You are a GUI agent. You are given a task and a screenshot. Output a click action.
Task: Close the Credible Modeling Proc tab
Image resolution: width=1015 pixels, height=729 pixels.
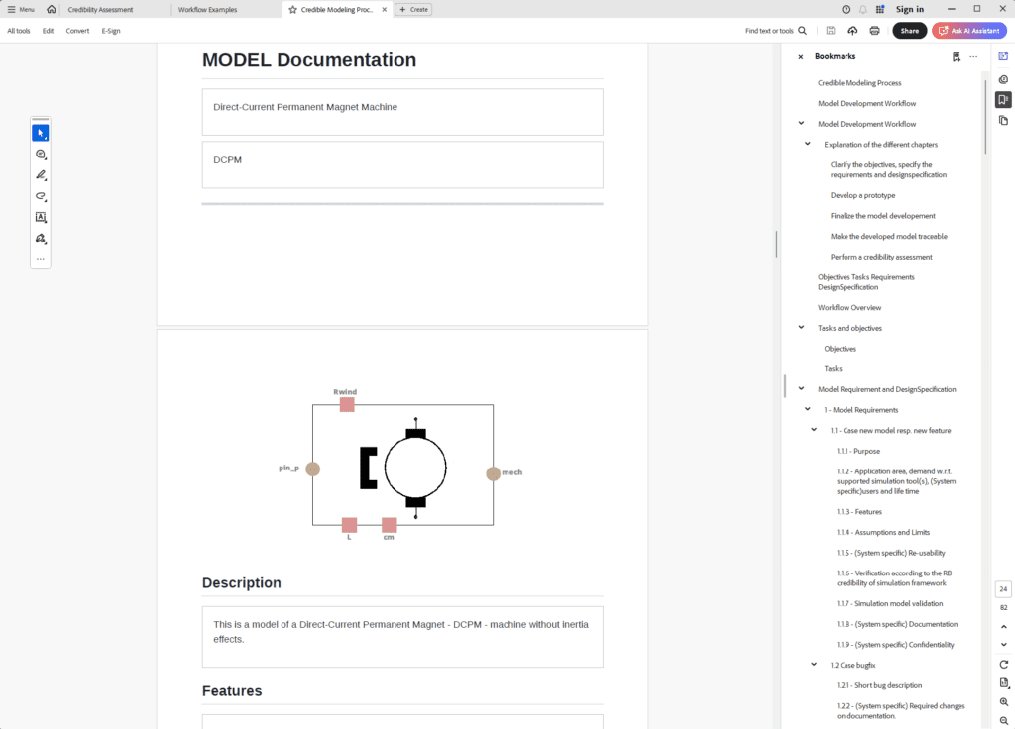pos(384,10)
